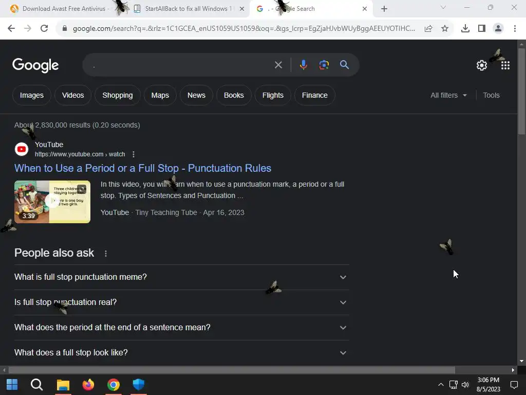Open Google quick settings gear
This screenshot has width=526, height=395.
tap(482, 65)
